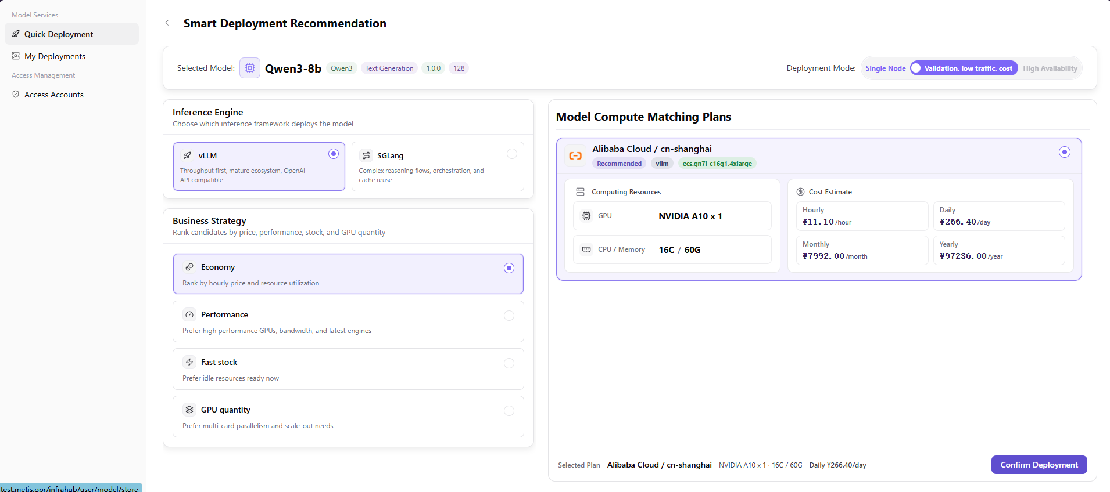Go back using the left chevron
Image resolution: width=1110 pixels, height=492 pixels.
167,23
